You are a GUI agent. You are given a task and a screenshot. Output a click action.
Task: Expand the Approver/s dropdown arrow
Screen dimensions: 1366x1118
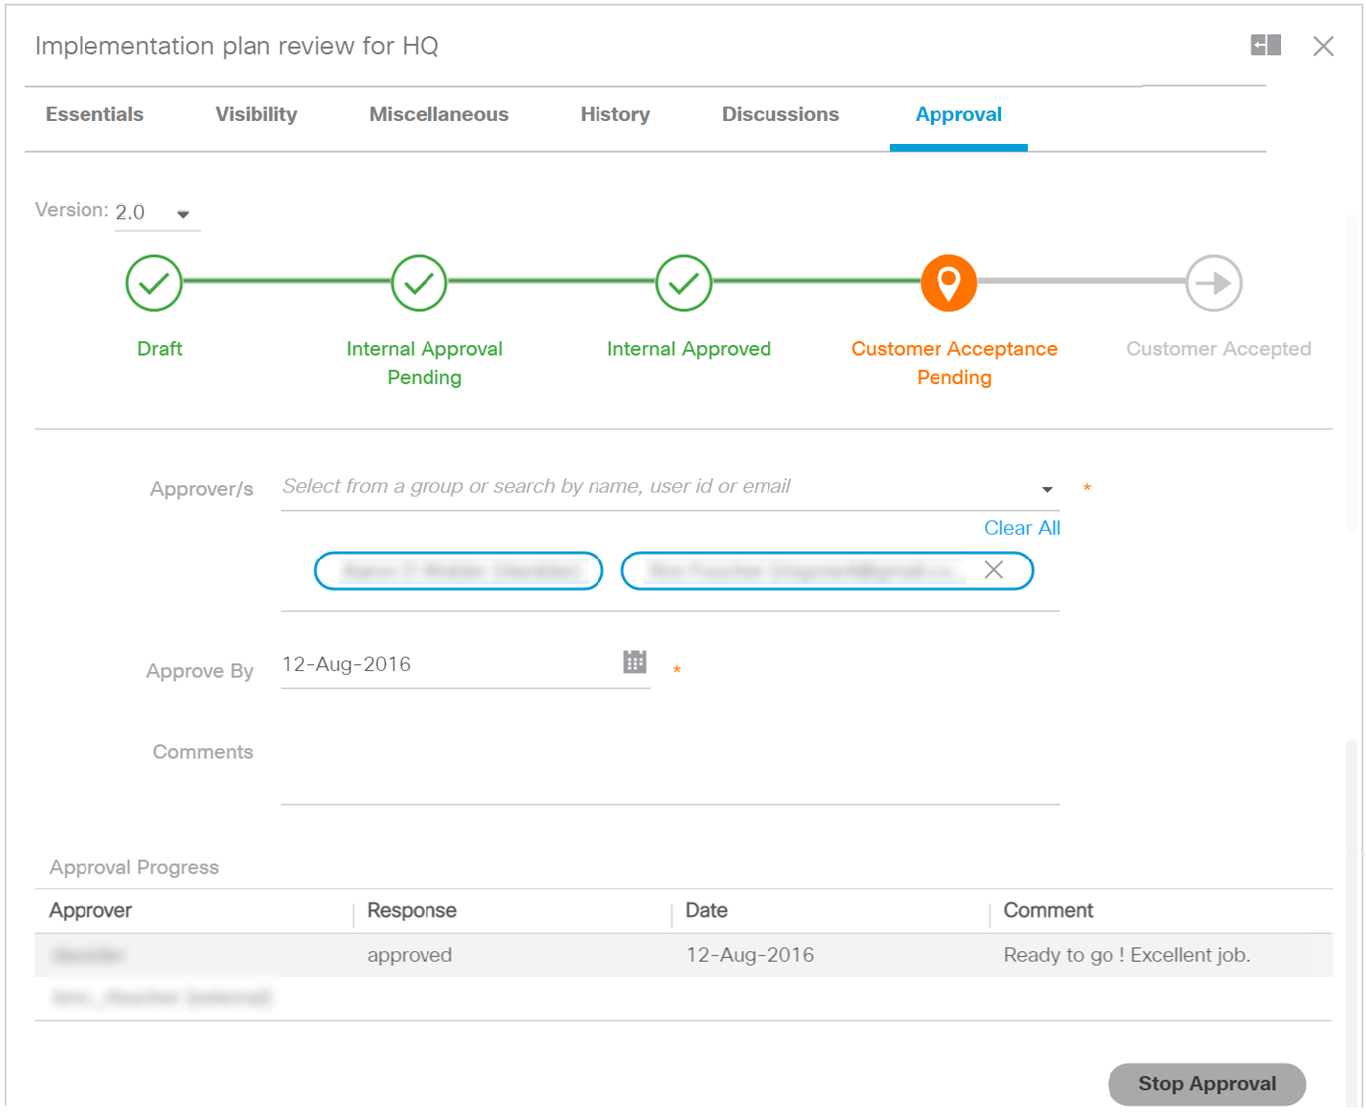(x=1047, y=489)
